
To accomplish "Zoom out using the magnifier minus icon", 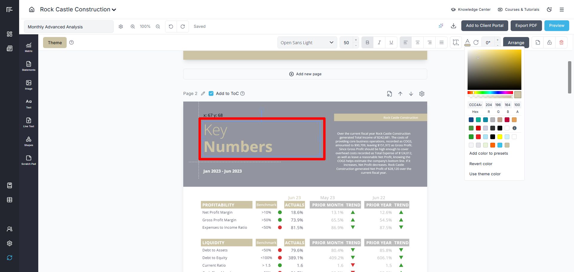I will pyautogui.click(x=158, y=27).
